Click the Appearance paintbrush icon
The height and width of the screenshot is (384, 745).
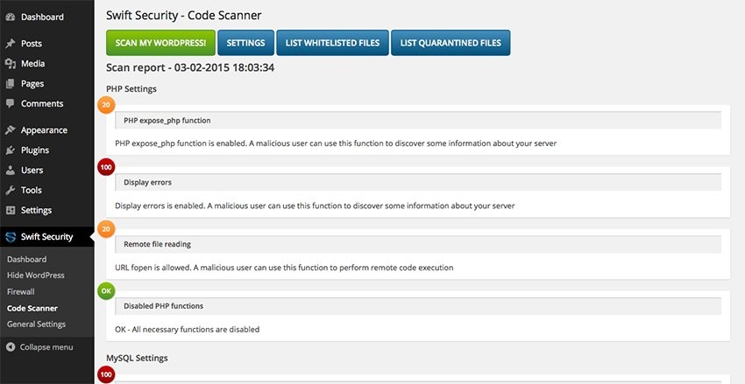click(10, 130)
